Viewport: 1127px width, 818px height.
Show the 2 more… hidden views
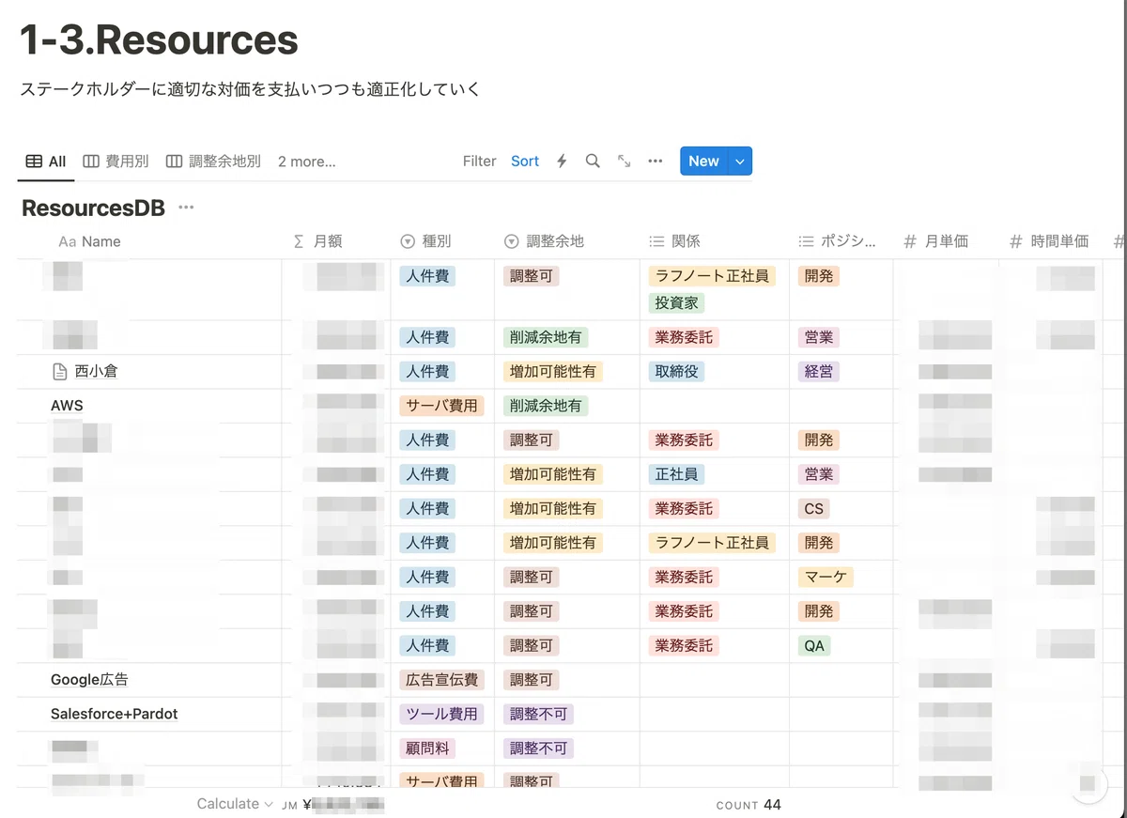(307, 162)
